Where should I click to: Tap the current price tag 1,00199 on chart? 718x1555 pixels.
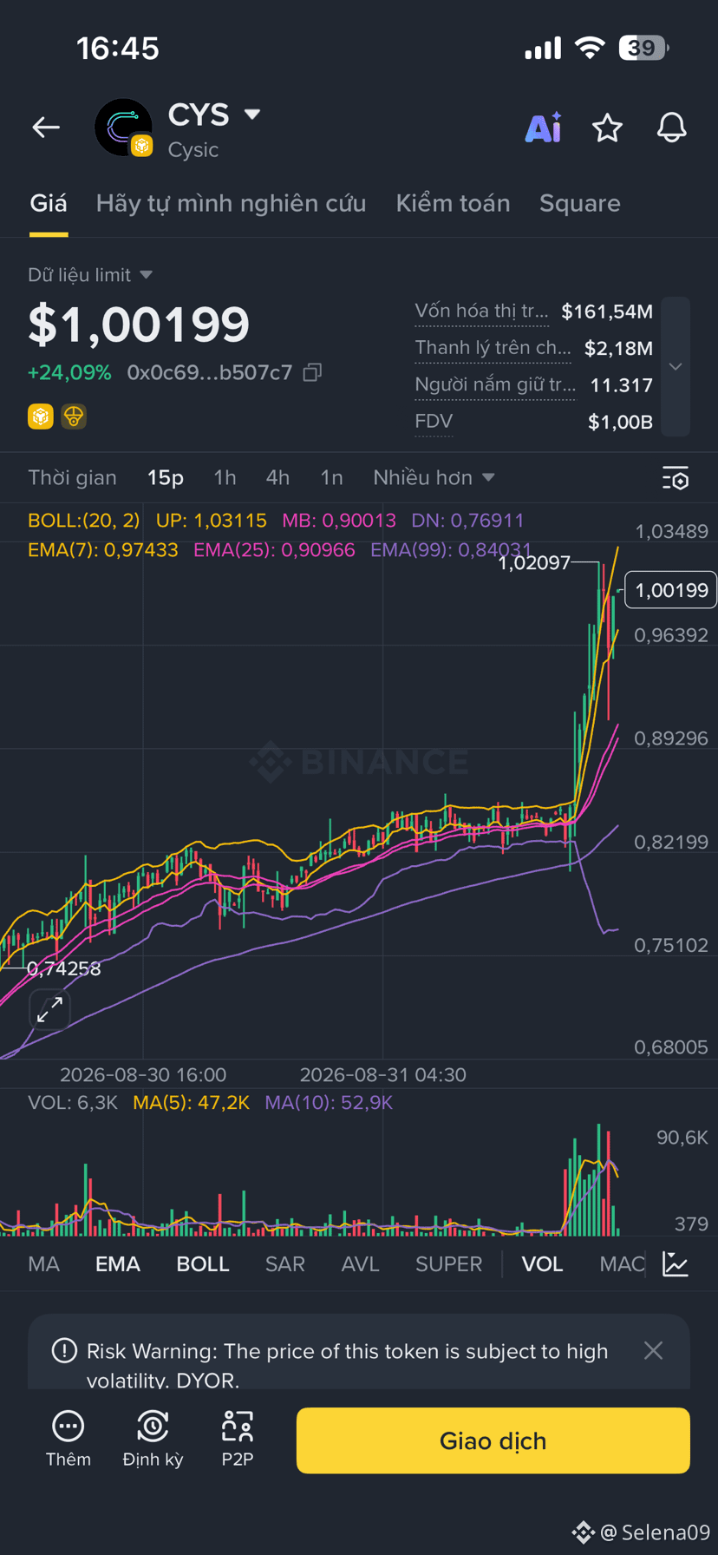pos(670,590)
